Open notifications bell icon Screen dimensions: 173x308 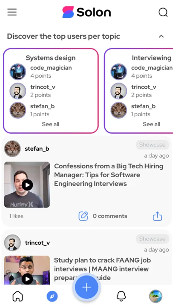pyautogui.click(x=121, y=296)
